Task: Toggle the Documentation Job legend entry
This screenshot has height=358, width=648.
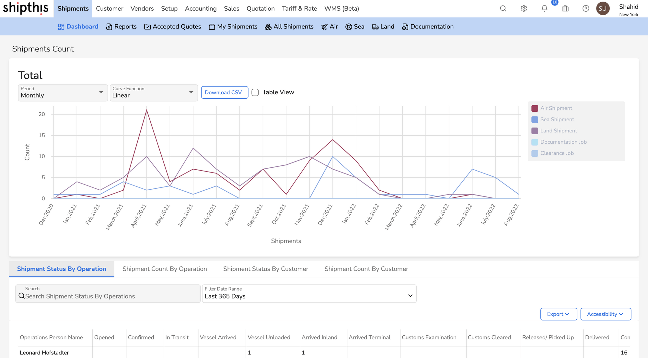Action: [564, 142]
